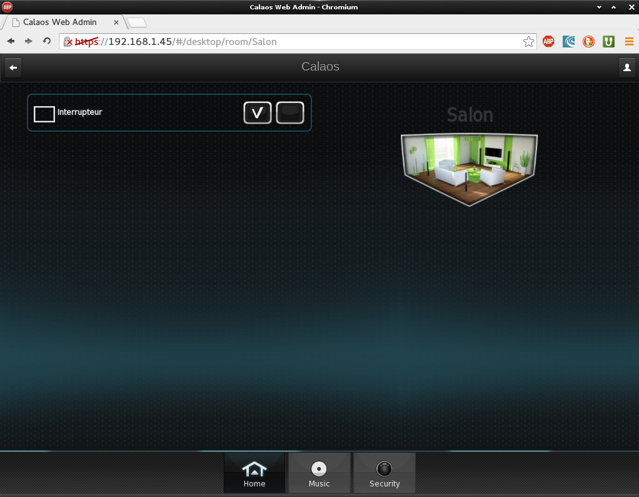Select the Interrupteur label text
The image size is (639, 497).
point(79,112)
